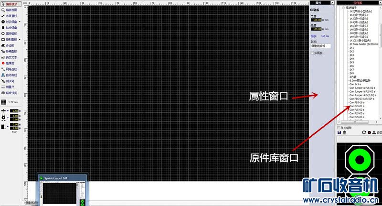Click the green pad component preview
This screenshot has width=382, height=206.
click(359, 160)
